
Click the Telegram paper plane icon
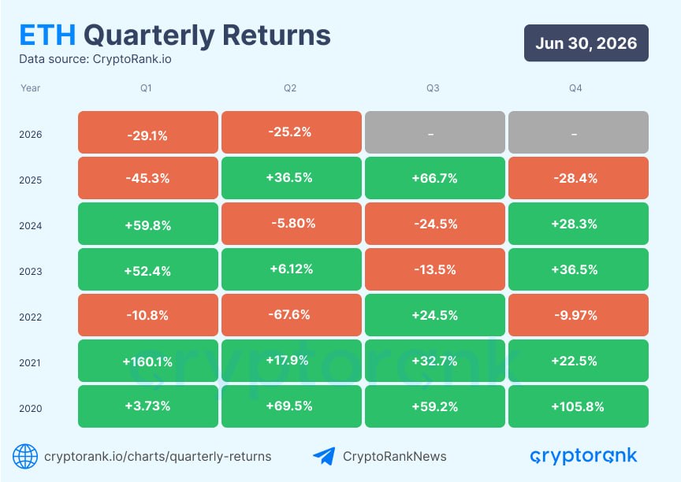click(324, 456)
